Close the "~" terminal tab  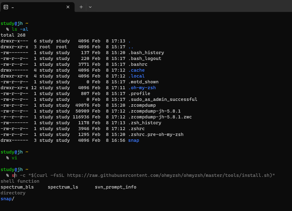68,7
